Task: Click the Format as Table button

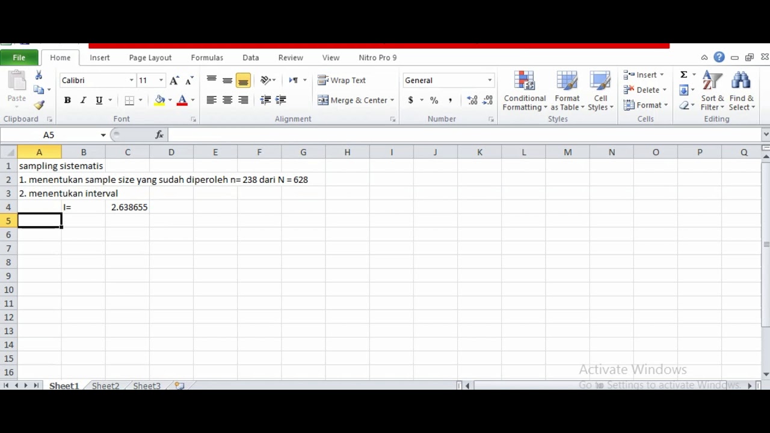Action: coord(567,91)
